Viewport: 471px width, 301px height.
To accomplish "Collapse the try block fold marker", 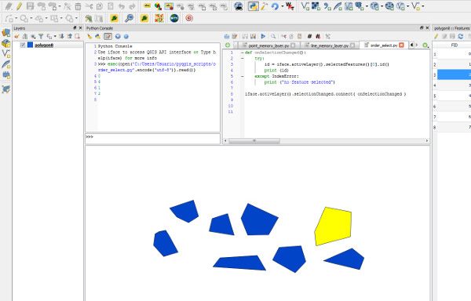I will pyautogui.click(x=243, y=59).
